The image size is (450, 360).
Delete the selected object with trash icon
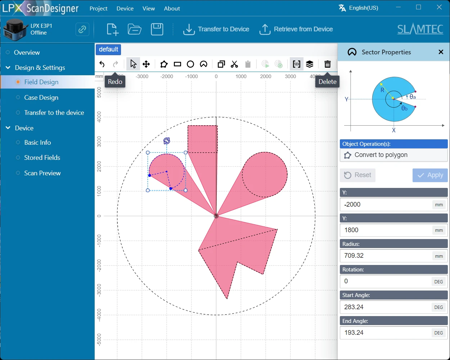[327, 64]
